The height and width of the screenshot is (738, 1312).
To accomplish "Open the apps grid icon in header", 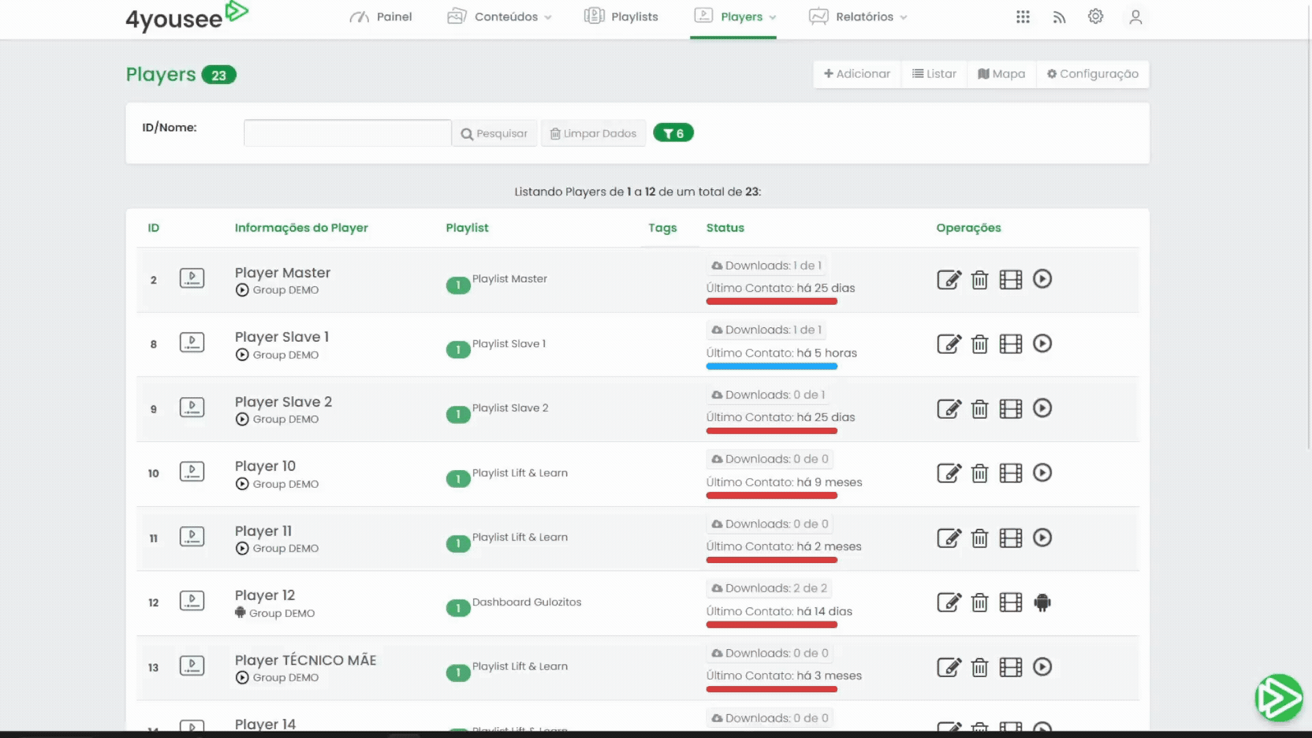I will (1022, 17).
